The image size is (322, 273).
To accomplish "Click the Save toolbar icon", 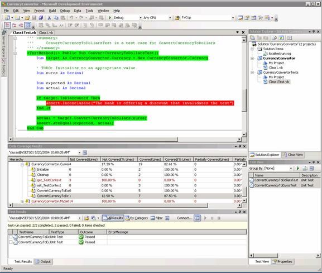I will [34, 18].
